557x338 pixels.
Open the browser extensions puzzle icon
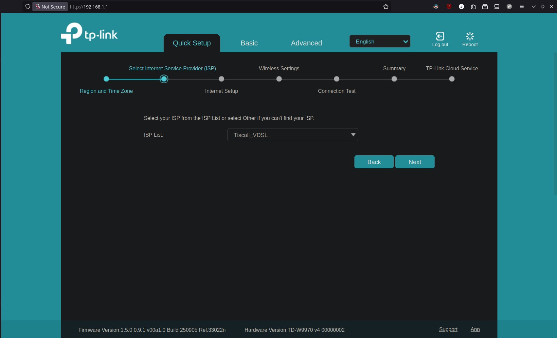473,7
